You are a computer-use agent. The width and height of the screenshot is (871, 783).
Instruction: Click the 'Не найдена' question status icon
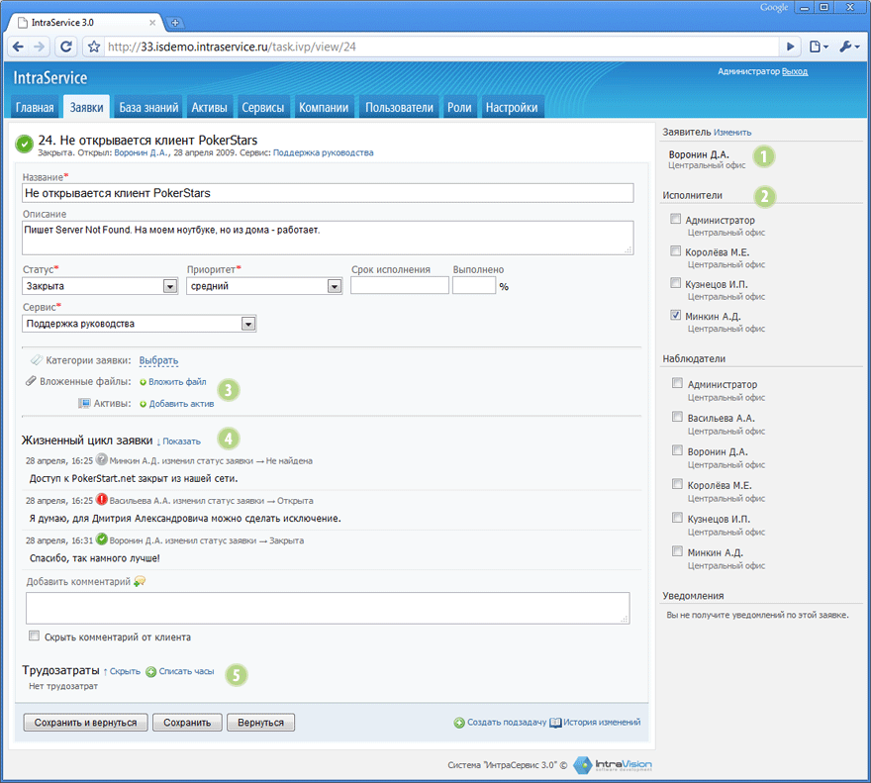point(102,459)
